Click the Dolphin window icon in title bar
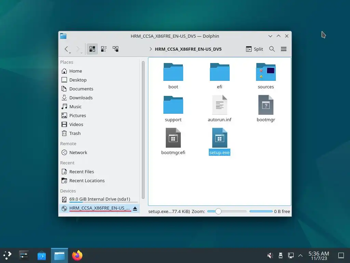This screenshot has width=350, height=263. tap(63, 36)
